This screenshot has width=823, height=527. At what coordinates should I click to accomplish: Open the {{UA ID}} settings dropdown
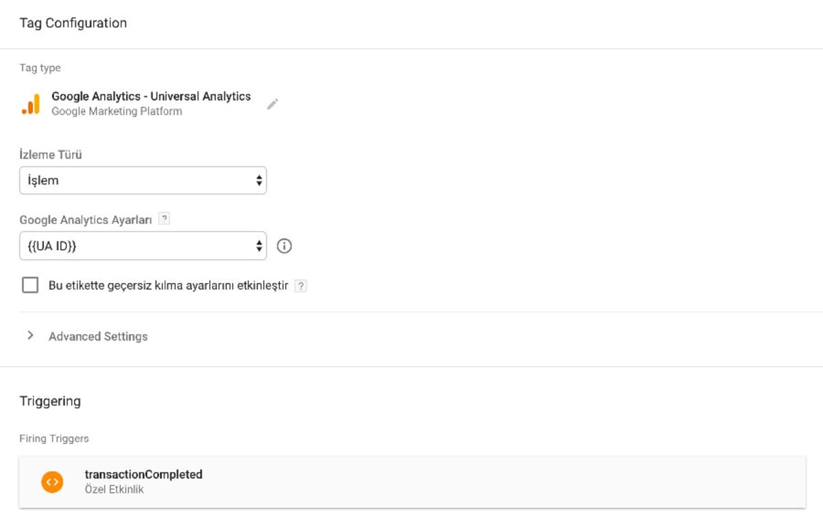143,246
